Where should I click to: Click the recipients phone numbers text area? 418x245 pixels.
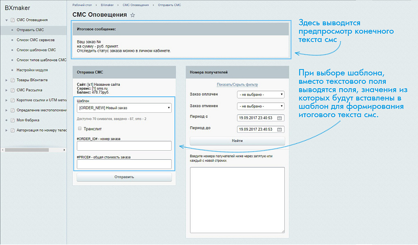tap(237, 200)
